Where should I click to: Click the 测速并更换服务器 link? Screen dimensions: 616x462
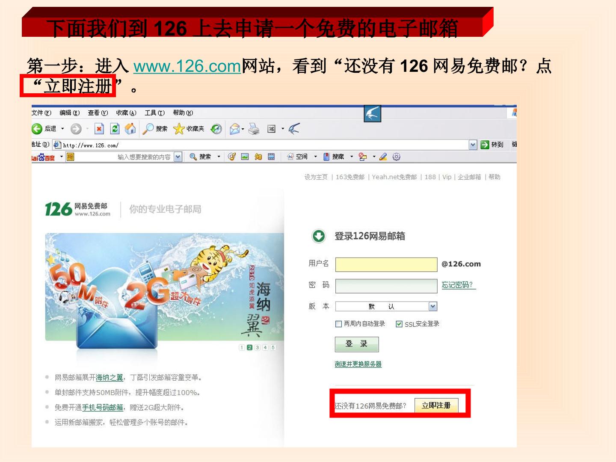pyautogui.click(x=358, y=364)
